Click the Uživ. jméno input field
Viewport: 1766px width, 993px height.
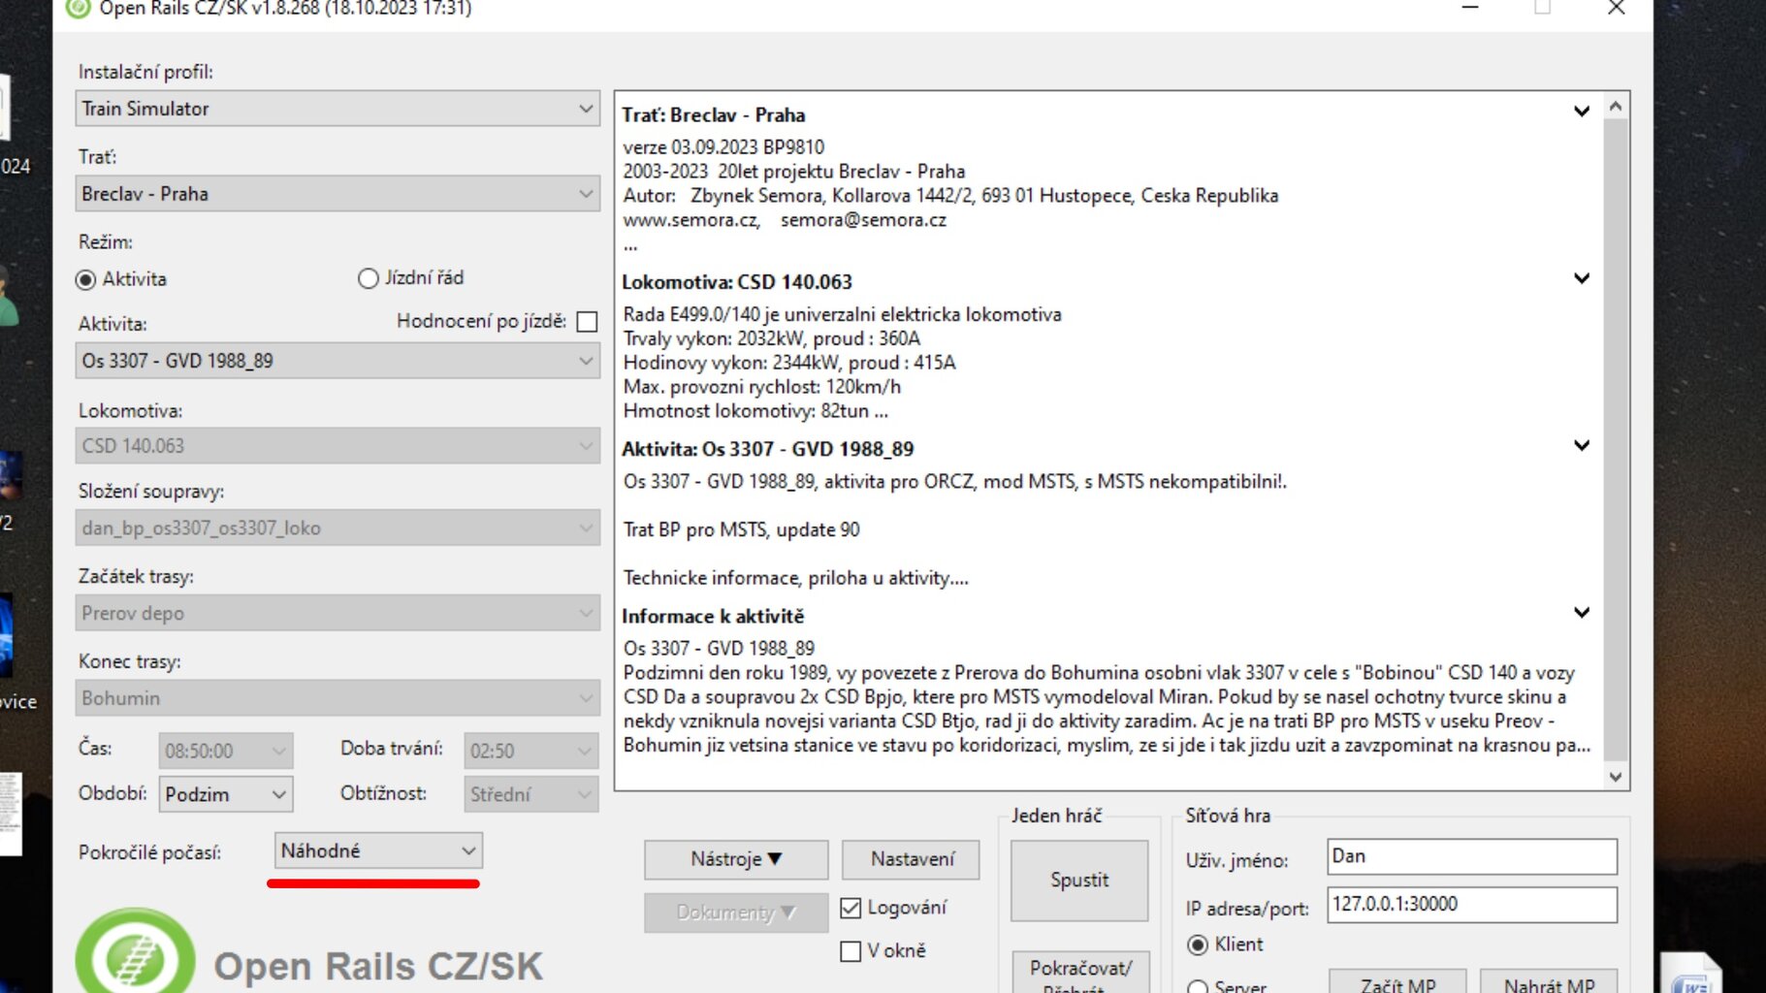pos(1472,856)
